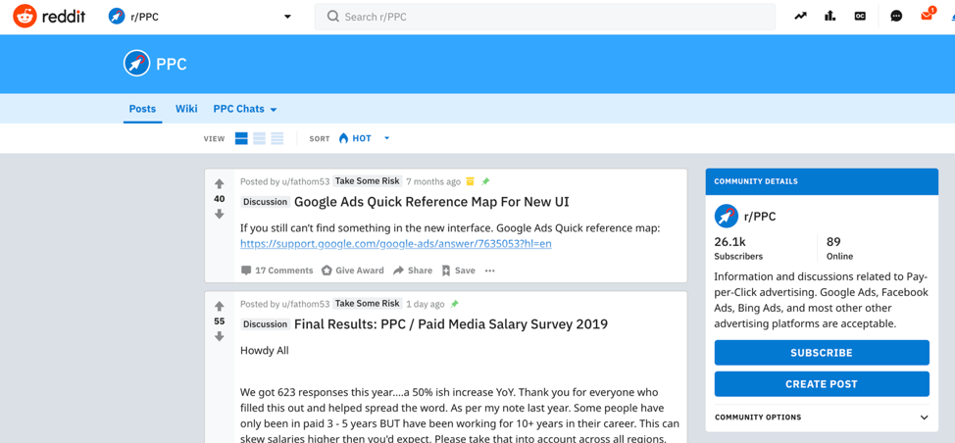The width and height of the screenshot is (955, 443).
Task: Downvote the Google Ads Quick Reference post
Action: [x=220, y=214]
